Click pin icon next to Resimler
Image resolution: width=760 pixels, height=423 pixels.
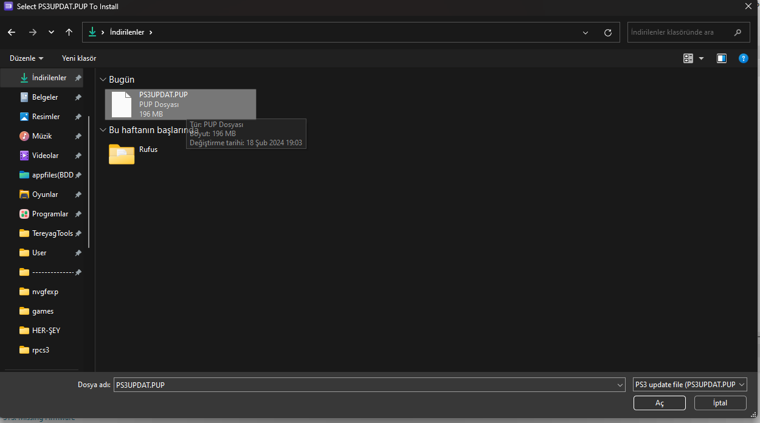tap(78, 117)
